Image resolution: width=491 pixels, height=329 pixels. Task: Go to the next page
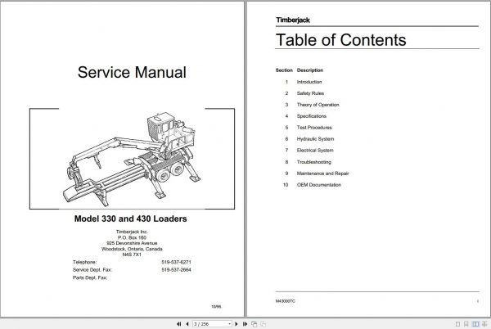236,324
